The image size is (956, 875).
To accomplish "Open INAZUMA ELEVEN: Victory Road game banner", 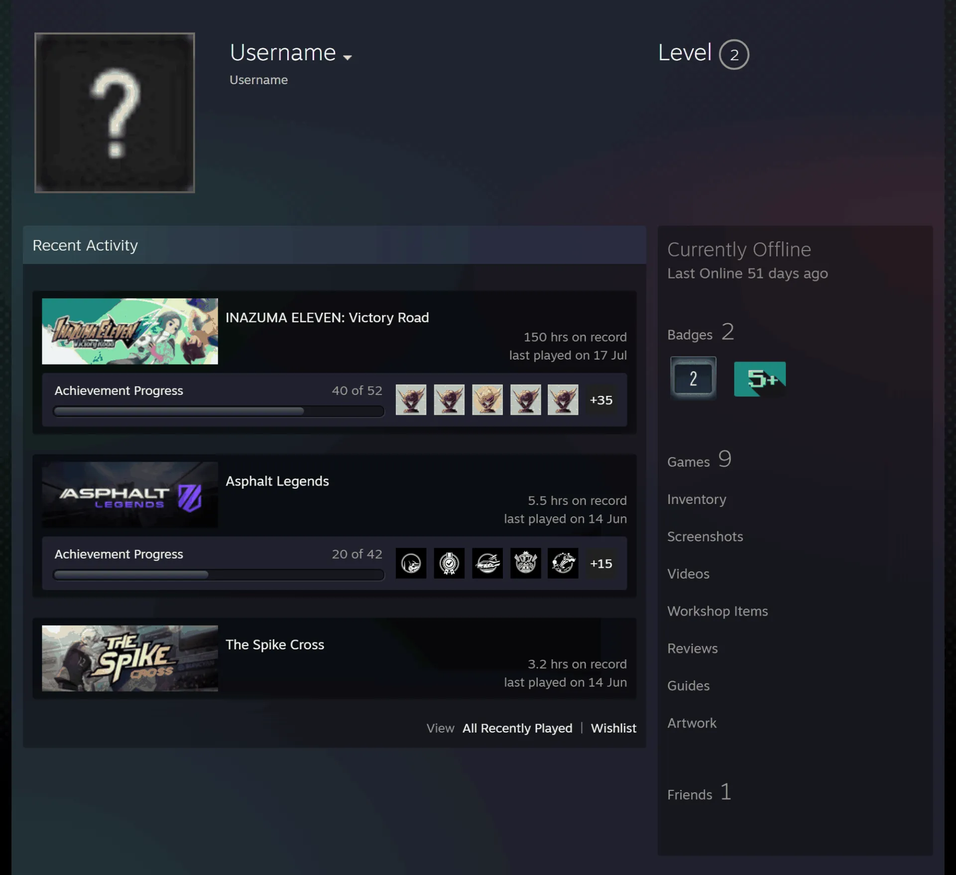I will 130,331.
